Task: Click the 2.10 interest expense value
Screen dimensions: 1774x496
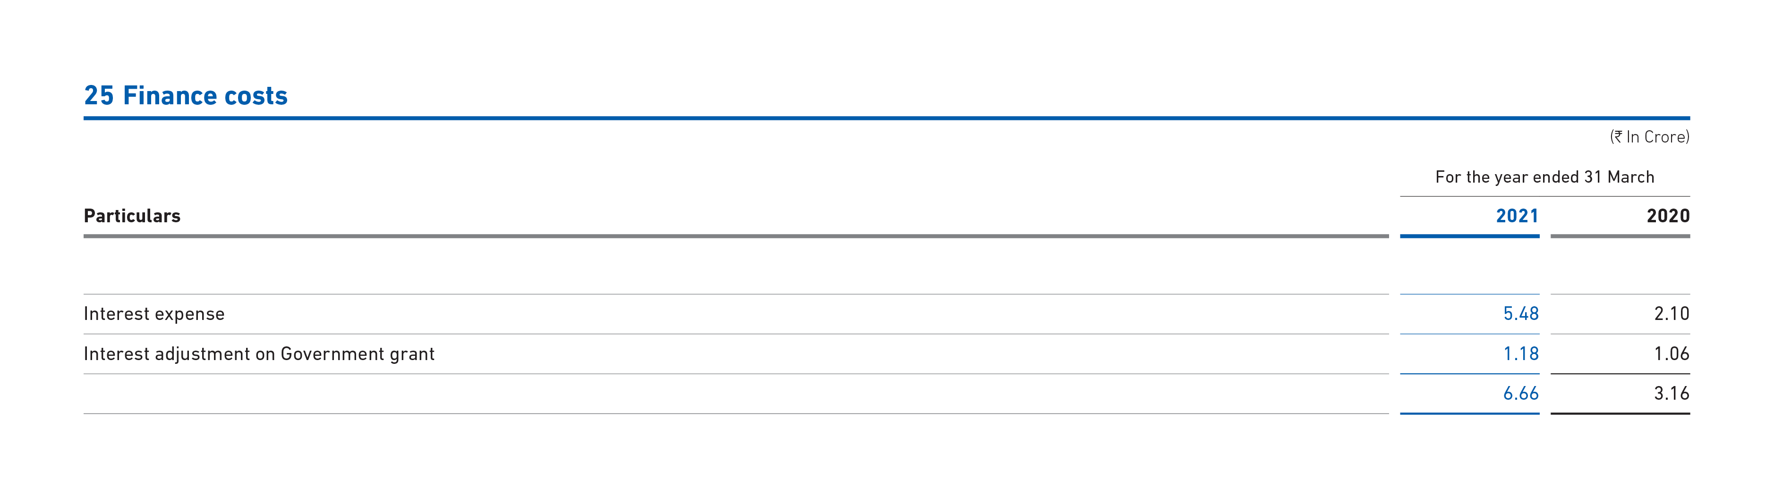Action: click(x=1672, y=314)
